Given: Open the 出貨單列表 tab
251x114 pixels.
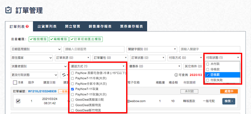Looking at the screenshot, I should click(47, 27).
